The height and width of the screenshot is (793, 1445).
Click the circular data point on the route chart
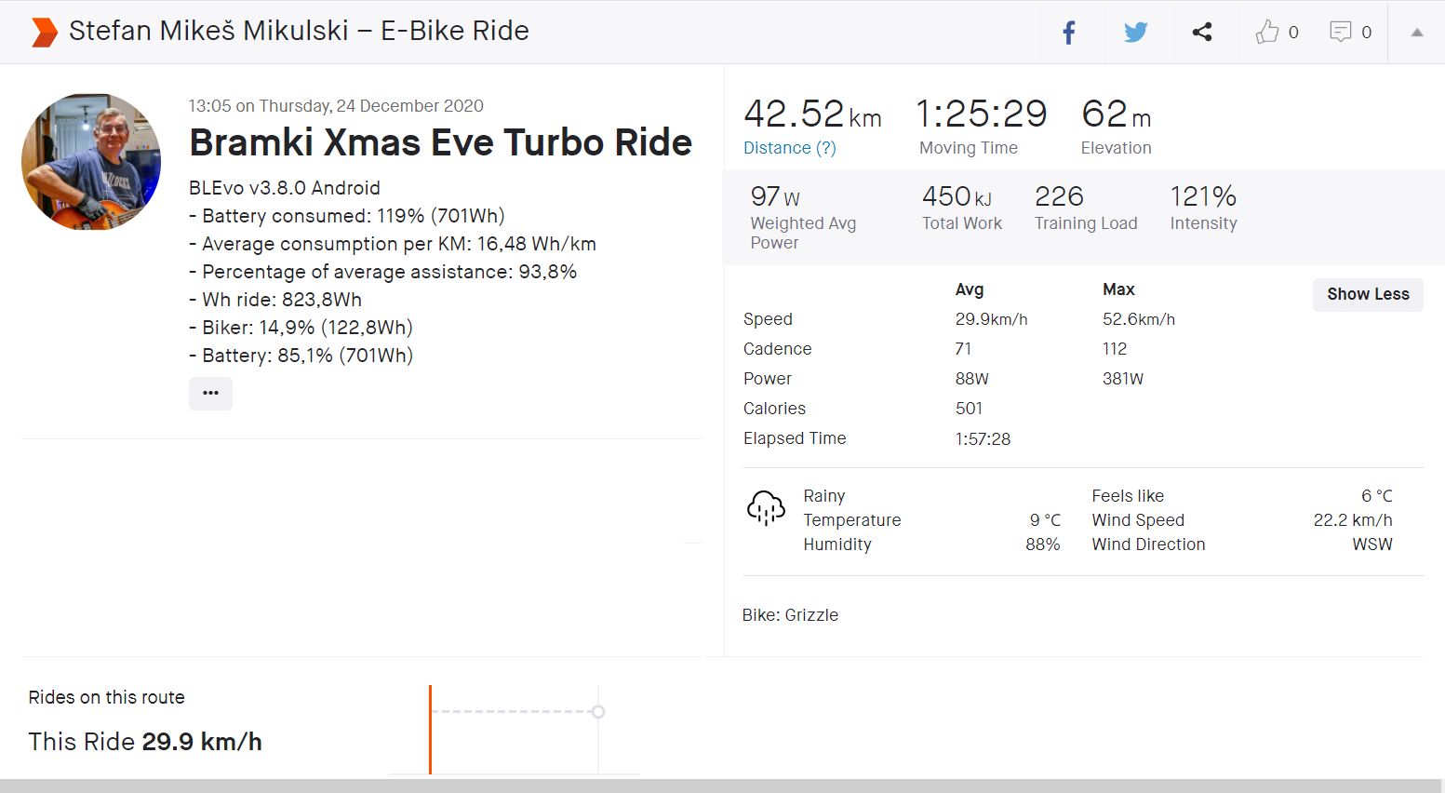tap(598, 712)
